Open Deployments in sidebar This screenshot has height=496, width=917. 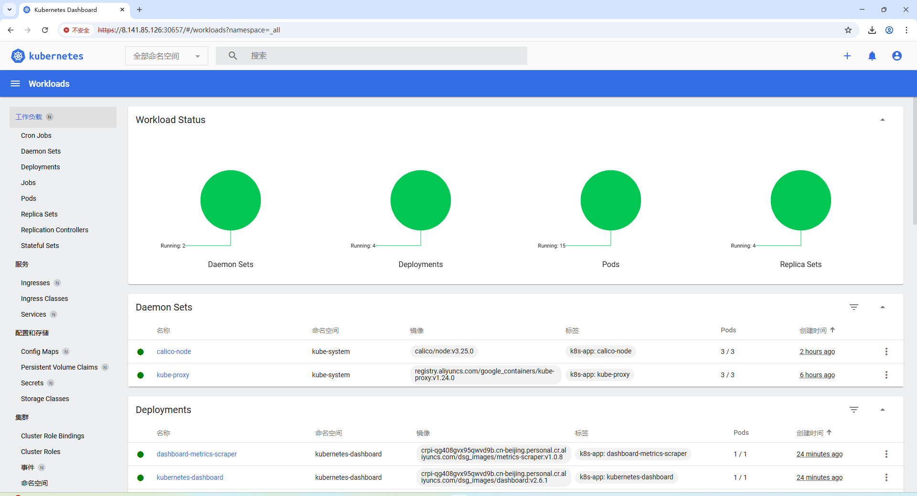click(x=41, y=167)
